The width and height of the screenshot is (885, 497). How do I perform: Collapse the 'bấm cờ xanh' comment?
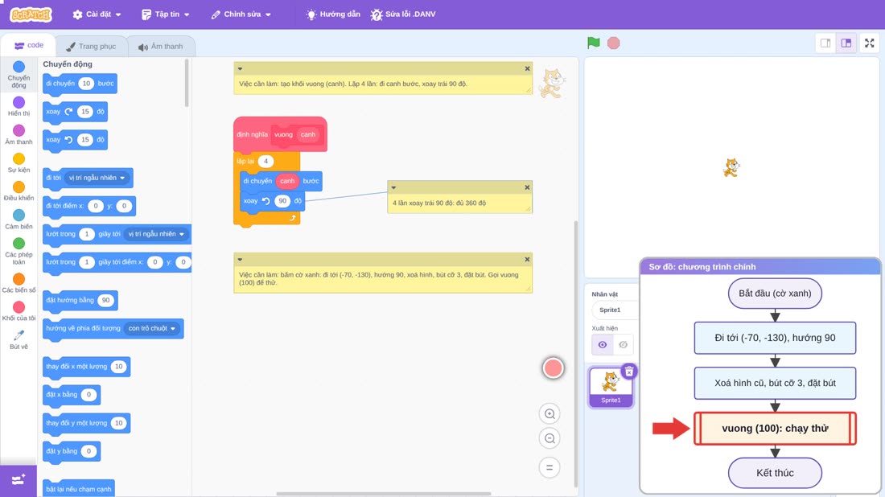pyautogui.click(x=240, y=260)
